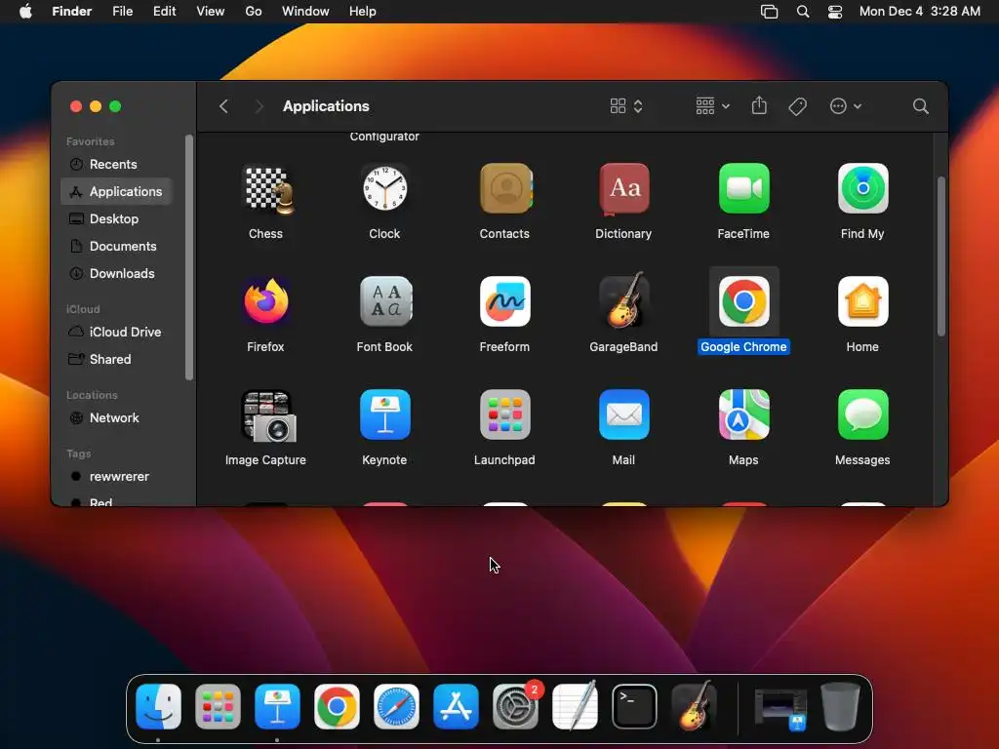Click the Messages app icon

(x=862, y=414)
